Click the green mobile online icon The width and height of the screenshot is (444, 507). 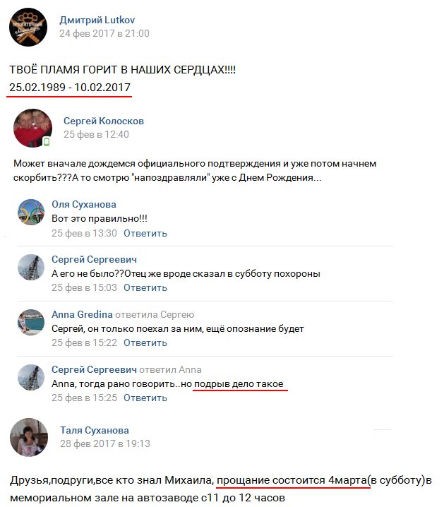pos(47,142)
